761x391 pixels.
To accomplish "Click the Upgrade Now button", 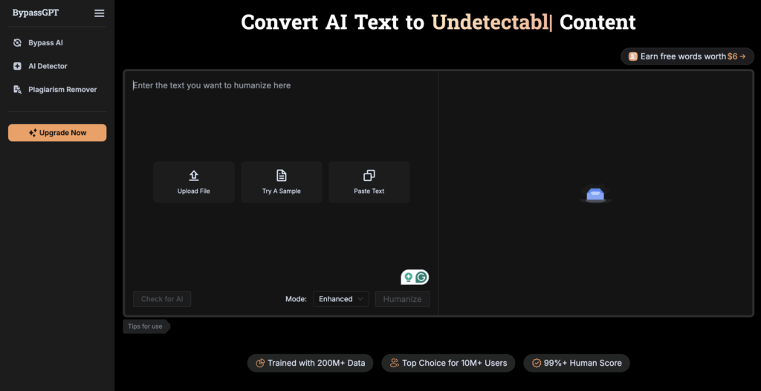I will 57,133.
